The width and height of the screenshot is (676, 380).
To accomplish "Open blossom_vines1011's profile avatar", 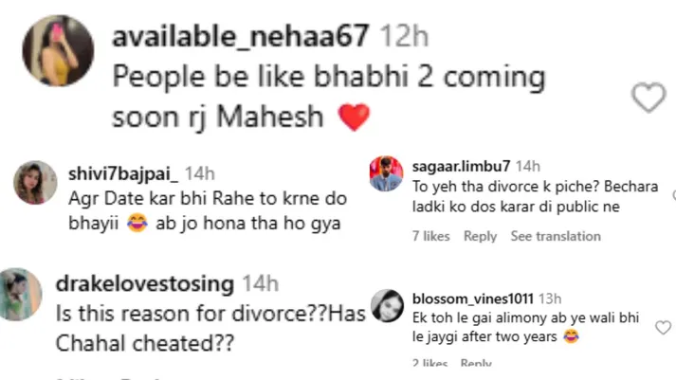I will (388, 304).
